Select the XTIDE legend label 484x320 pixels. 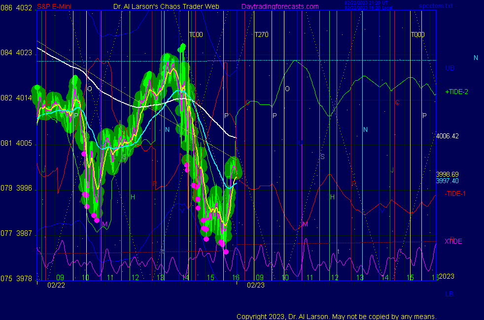click(453, 241)
